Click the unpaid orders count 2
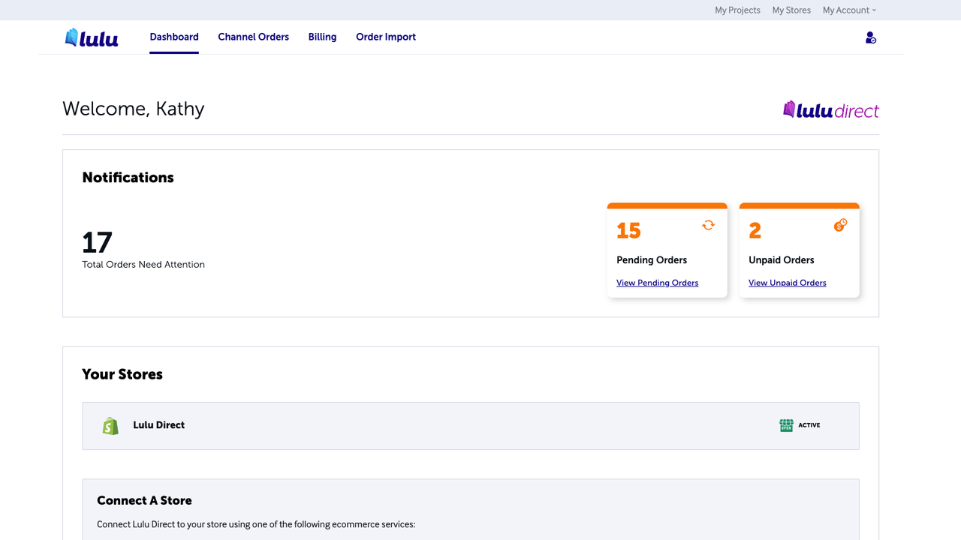This screenshot has width=961, height=540. click(755, 230)
